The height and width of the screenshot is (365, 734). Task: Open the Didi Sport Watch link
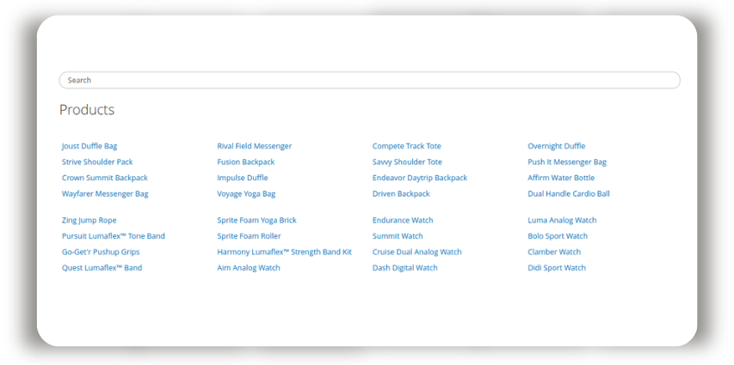click(557, 268)
